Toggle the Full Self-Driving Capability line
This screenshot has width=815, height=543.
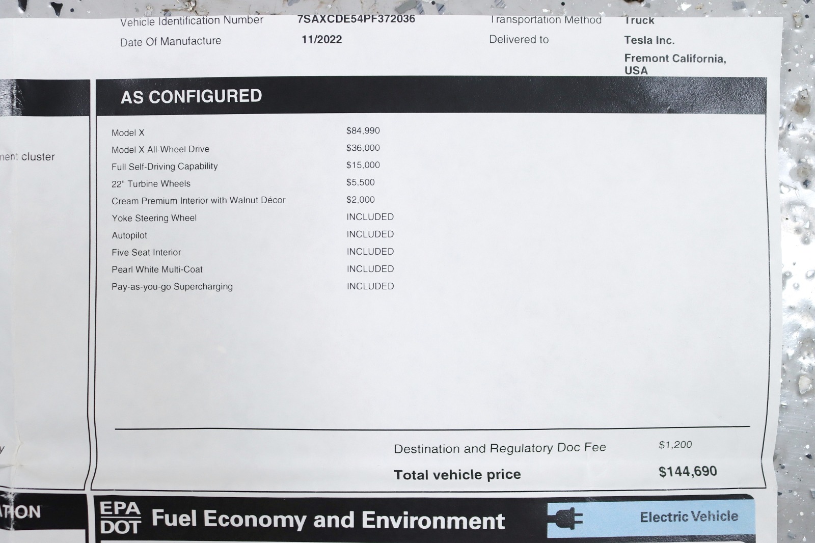[165, 166]
